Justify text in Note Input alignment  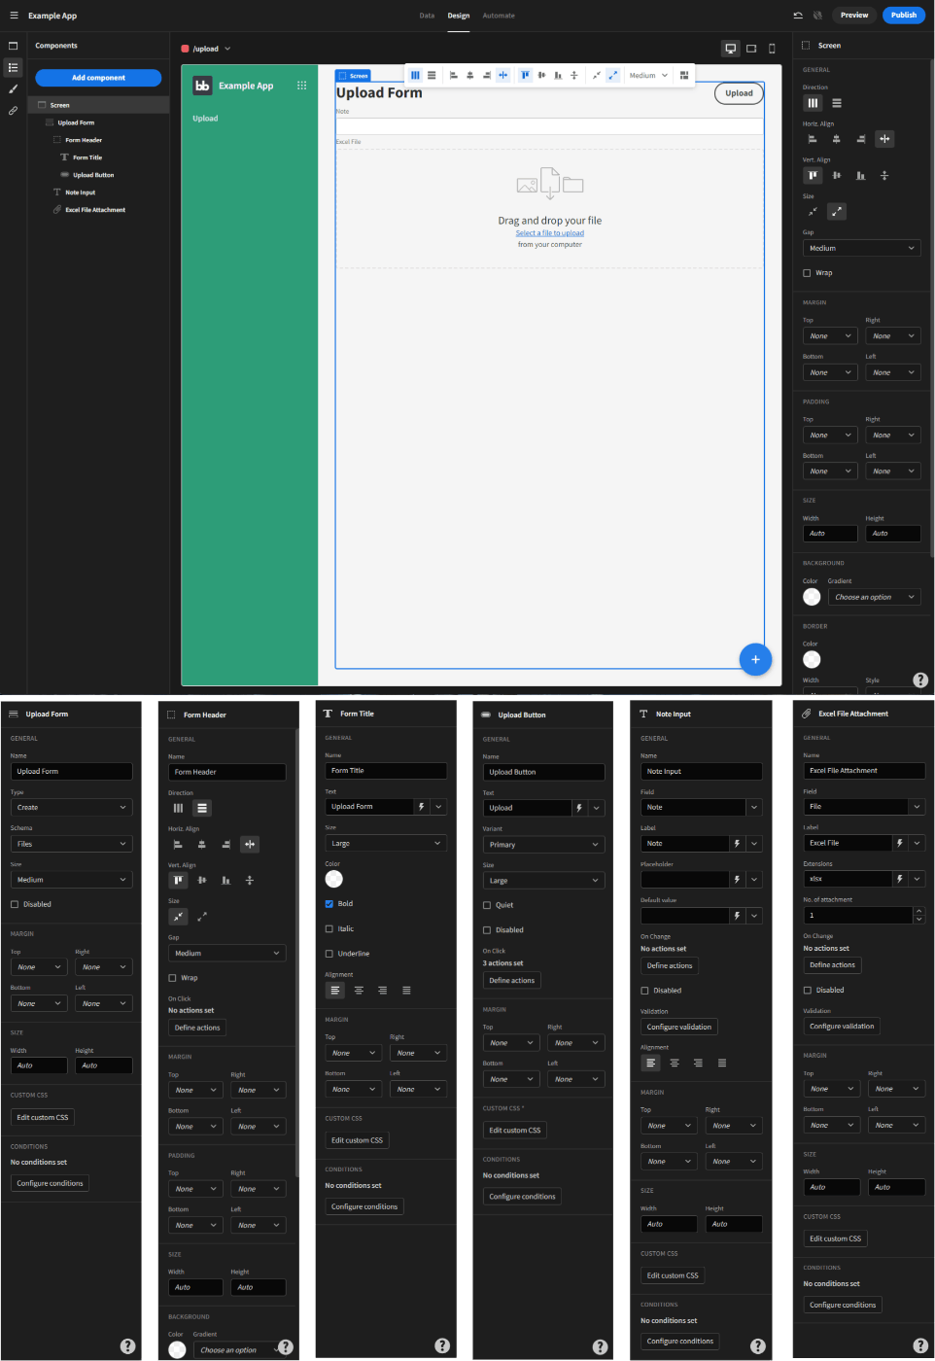click(x=722, y=1063)
